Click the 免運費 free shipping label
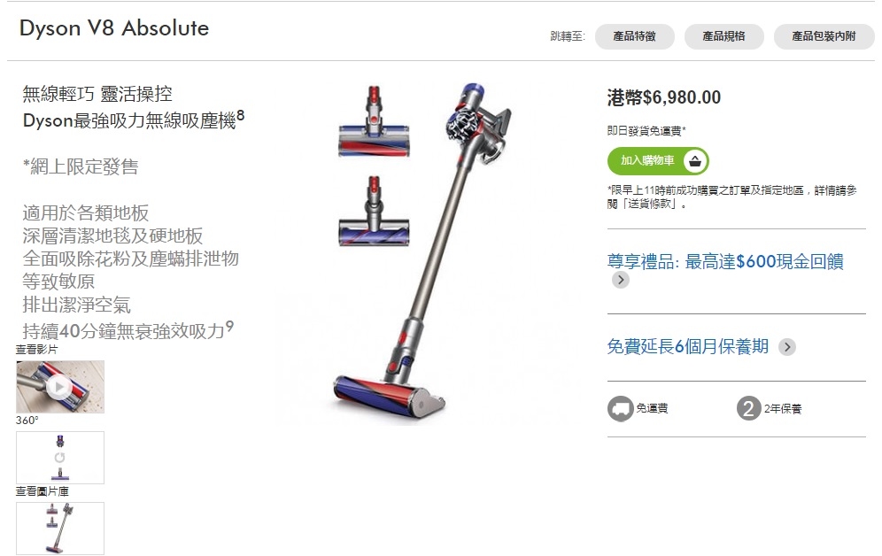882x556 pixels. pyautogui.click(x=652, y=409)
